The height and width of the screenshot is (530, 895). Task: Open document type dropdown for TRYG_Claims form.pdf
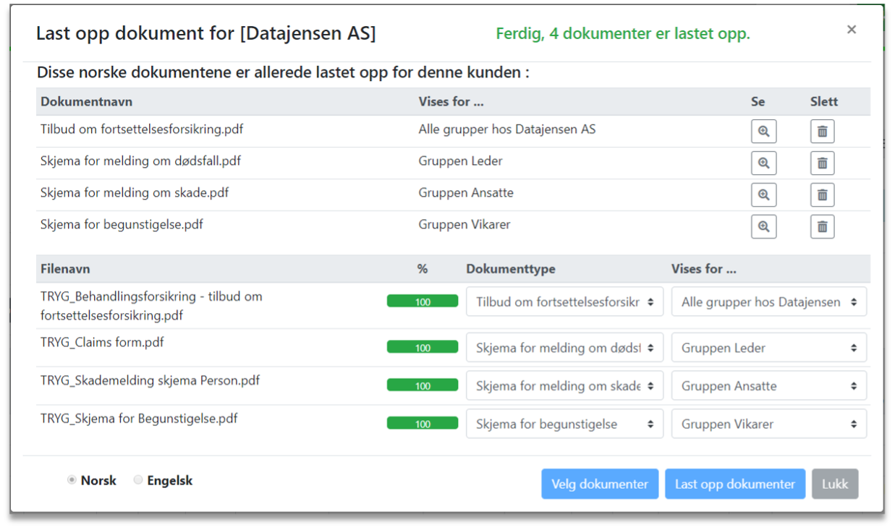564,348
